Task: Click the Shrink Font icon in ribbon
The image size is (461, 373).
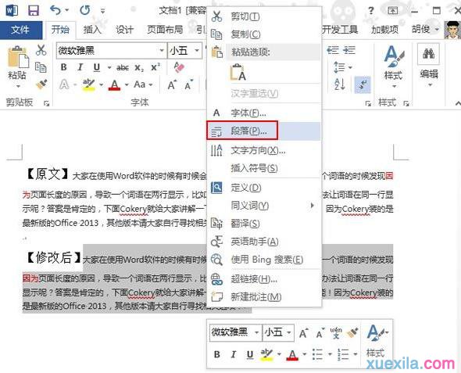Action: tap(189, 84)
